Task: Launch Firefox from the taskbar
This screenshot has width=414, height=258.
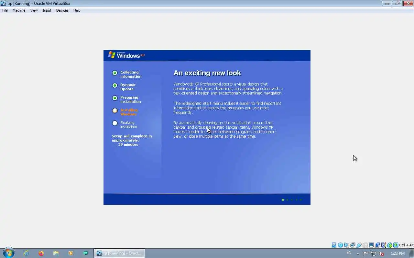Action: pyautogui.click(x=41, y=253)
